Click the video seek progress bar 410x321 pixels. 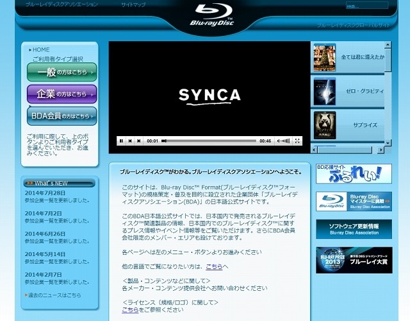coord(209,141)
